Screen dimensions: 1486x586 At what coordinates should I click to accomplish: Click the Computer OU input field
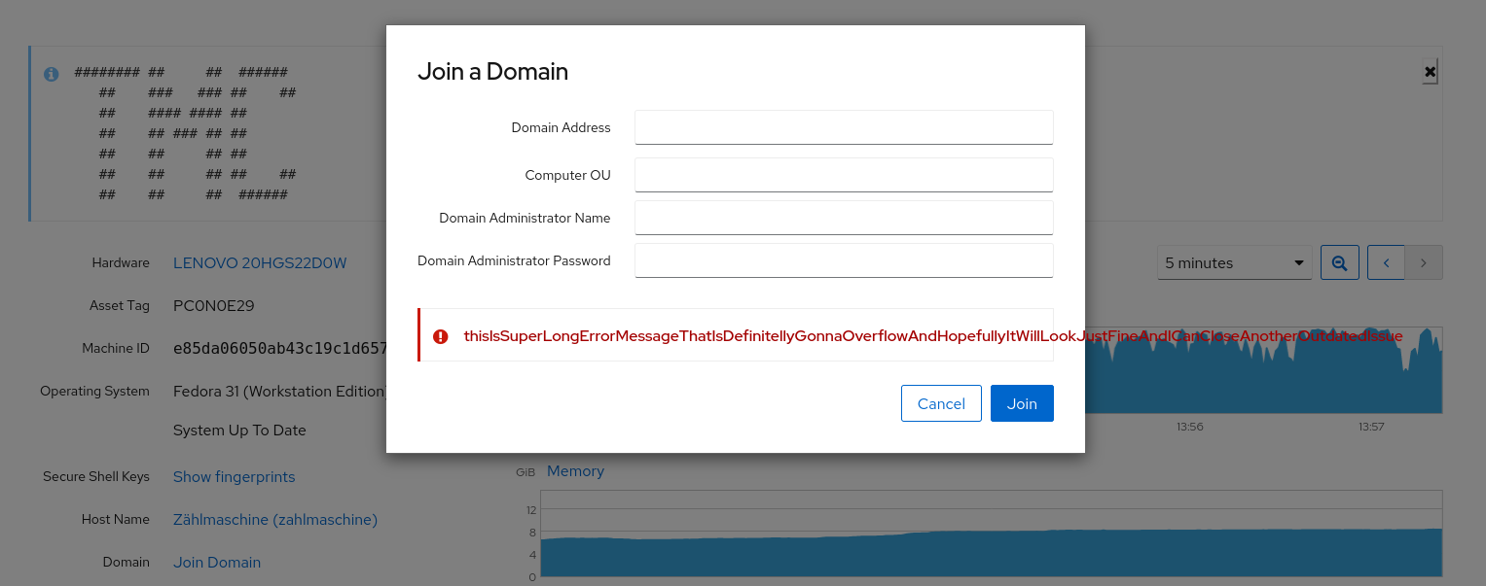(843, 174)
